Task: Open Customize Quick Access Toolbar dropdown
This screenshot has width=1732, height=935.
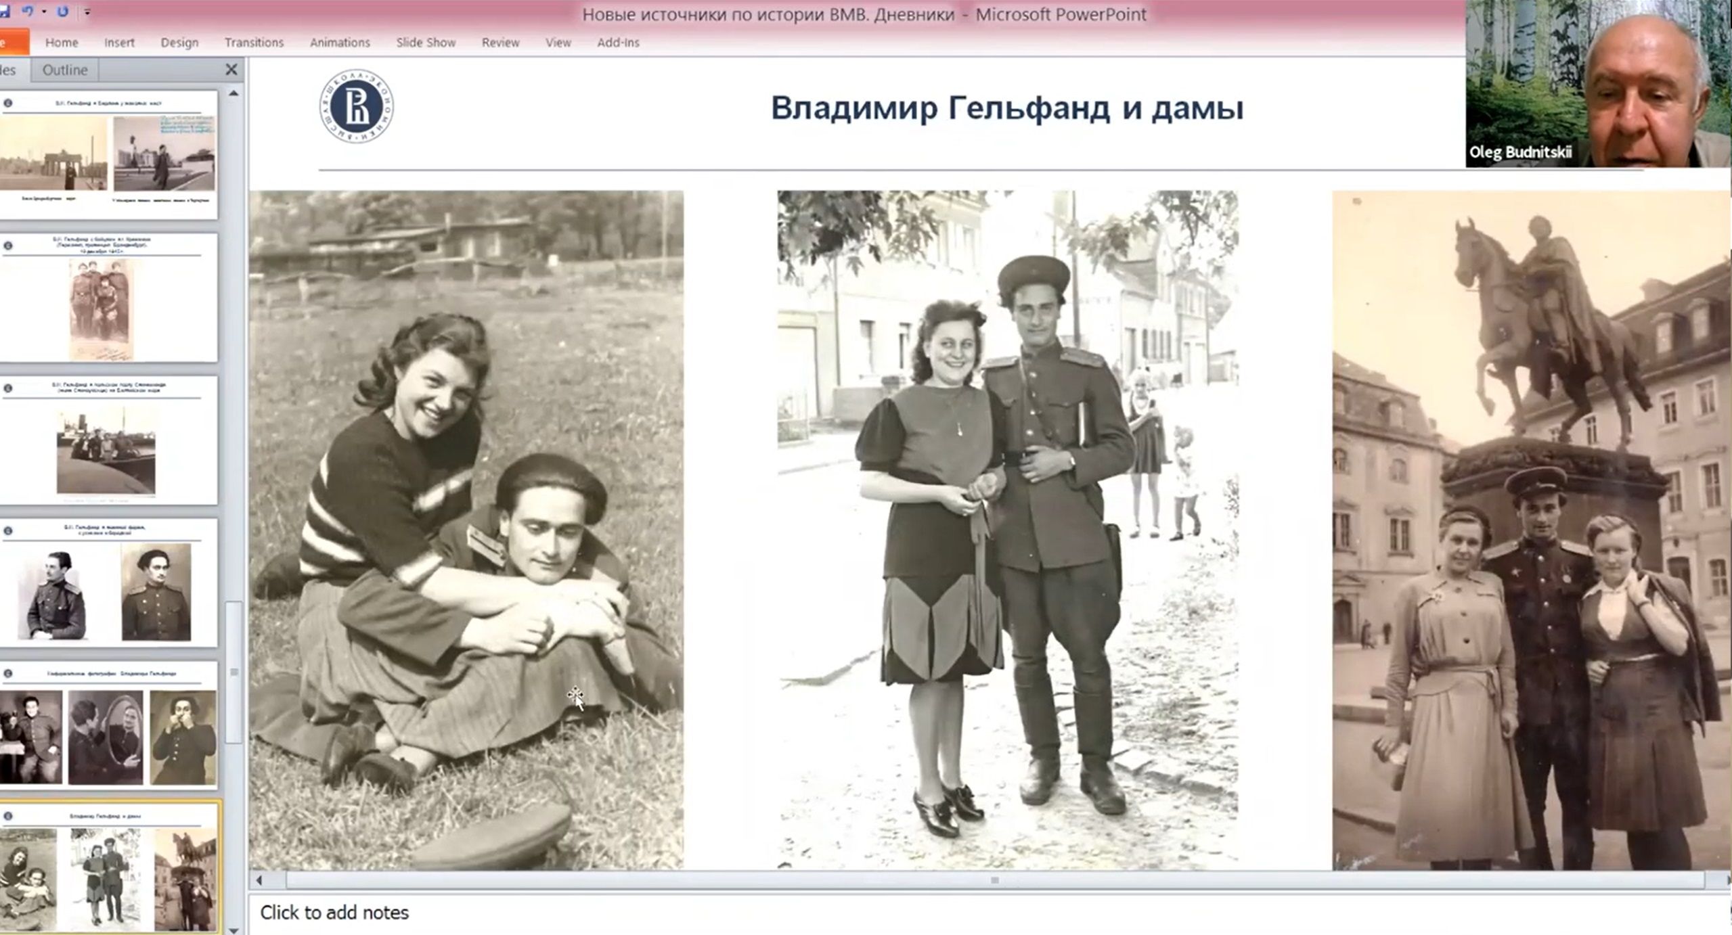Action: [87, 12]
